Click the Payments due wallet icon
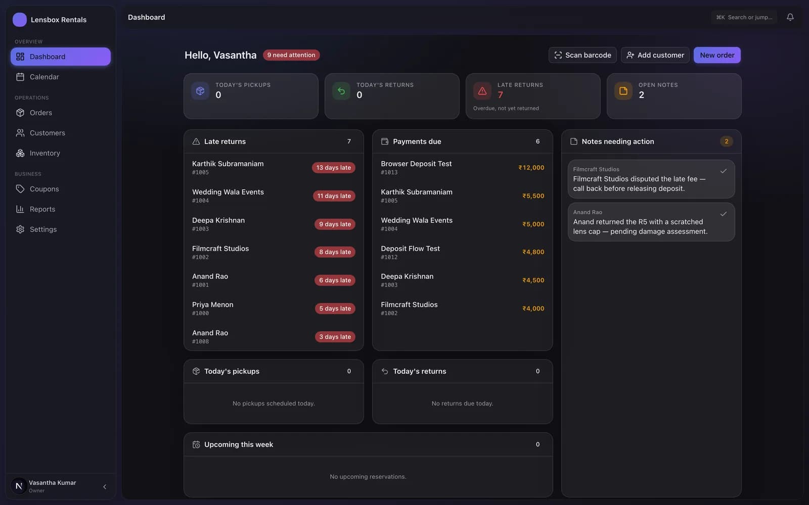The height and width of the screenshot is (505, 809). [385, 141]
